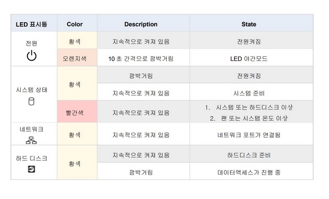Click the '시스템 상태' label

pos(31,90)
